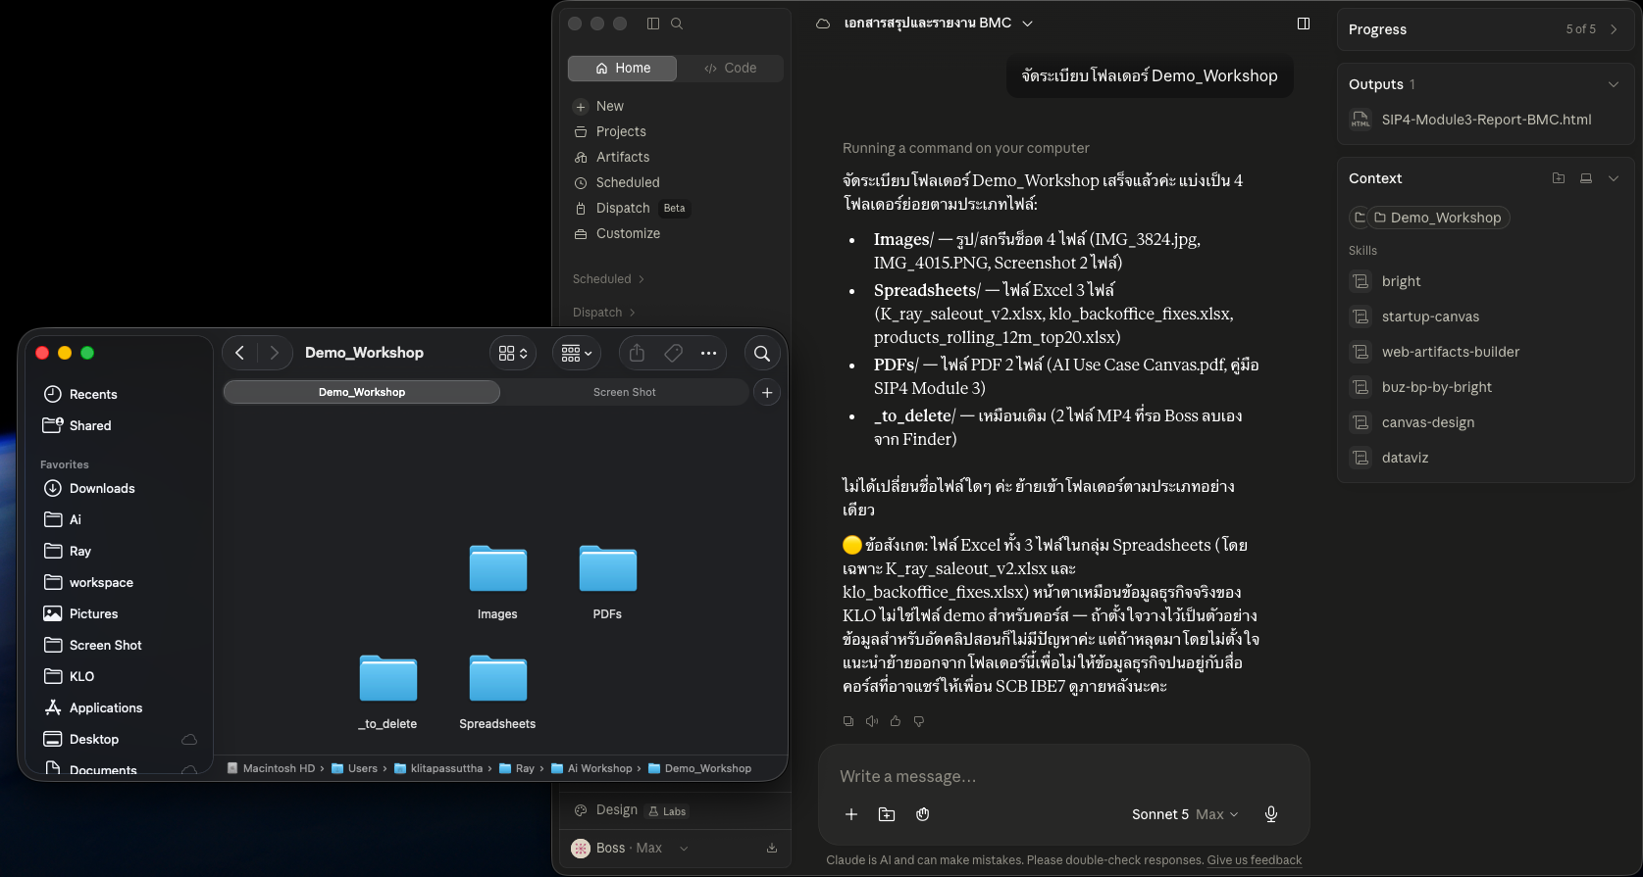Select the Spreadsheets folder in Finder
Screen dimensions: 1643x877
click(497, 692)
